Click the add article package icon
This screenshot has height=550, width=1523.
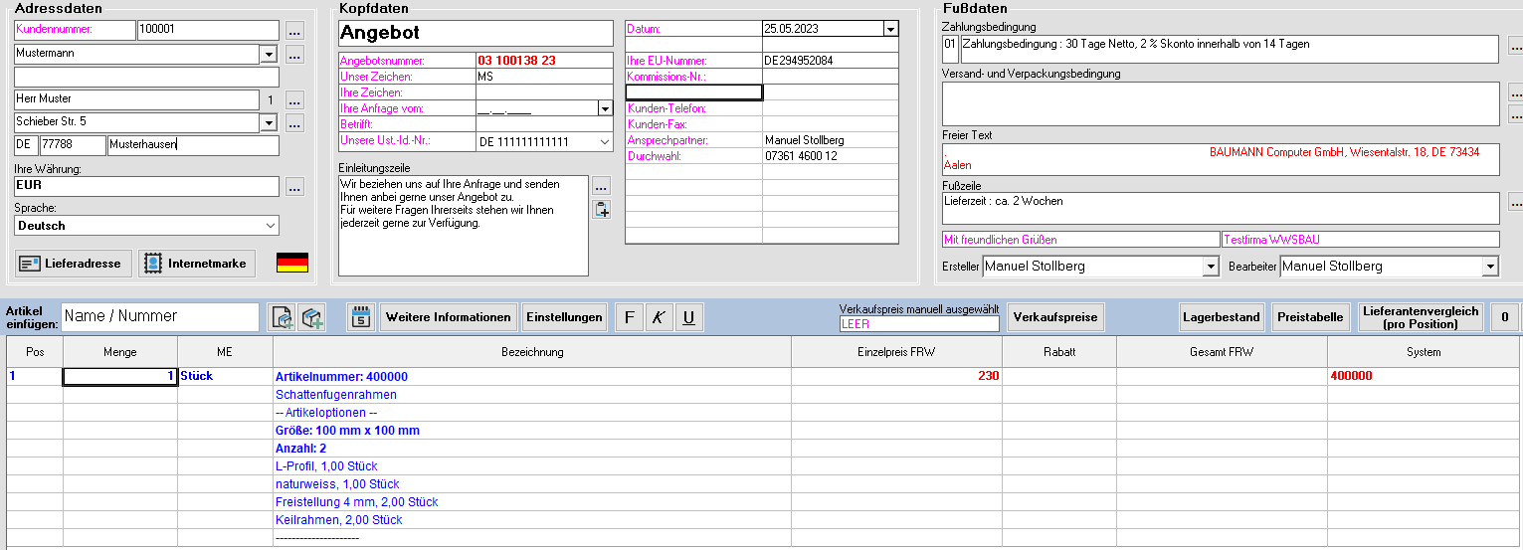(313, 317)
